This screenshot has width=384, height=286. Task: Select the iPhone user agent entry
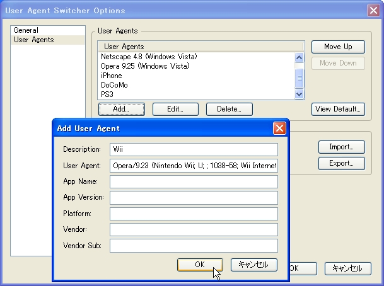tap(196, 76)
